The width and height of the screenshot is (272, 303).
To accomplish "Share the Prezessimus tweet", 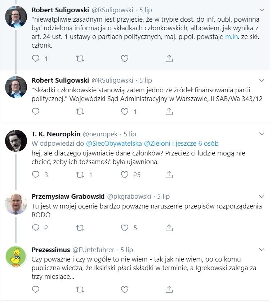I will point(169,289).
